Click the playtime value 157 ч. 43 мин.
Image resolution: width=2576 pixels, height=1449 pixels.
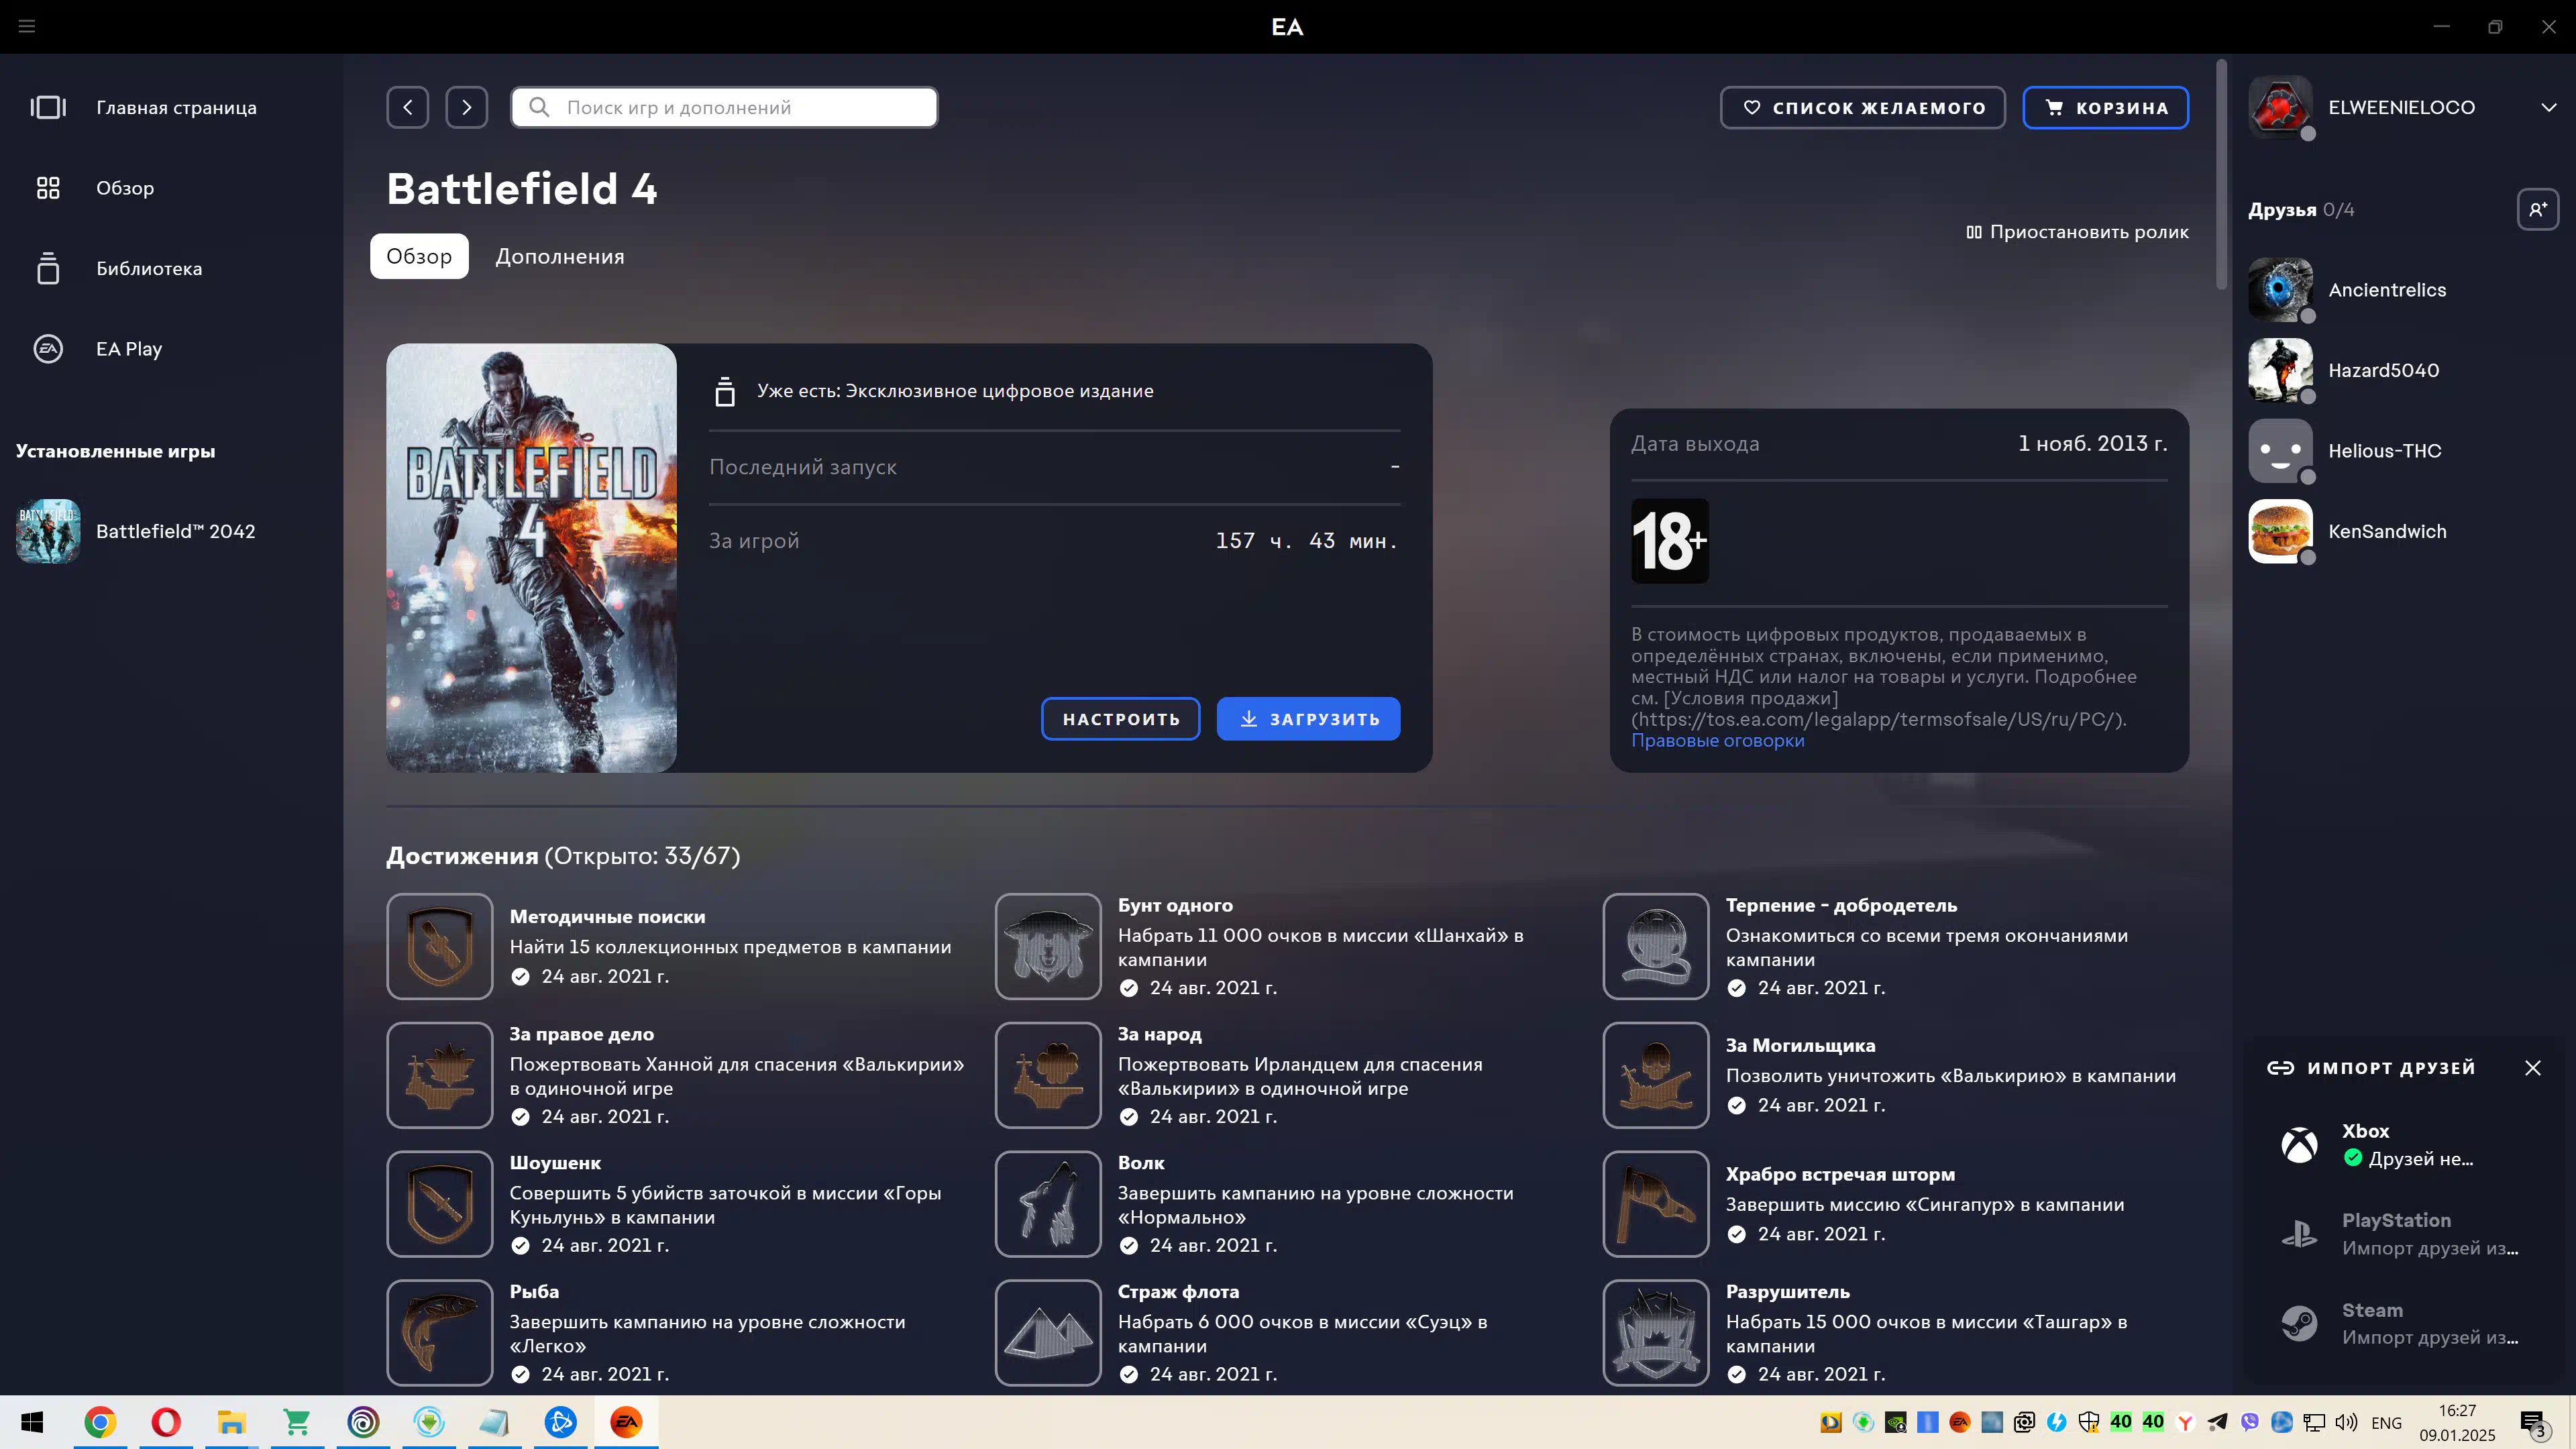click(1306, 541)
